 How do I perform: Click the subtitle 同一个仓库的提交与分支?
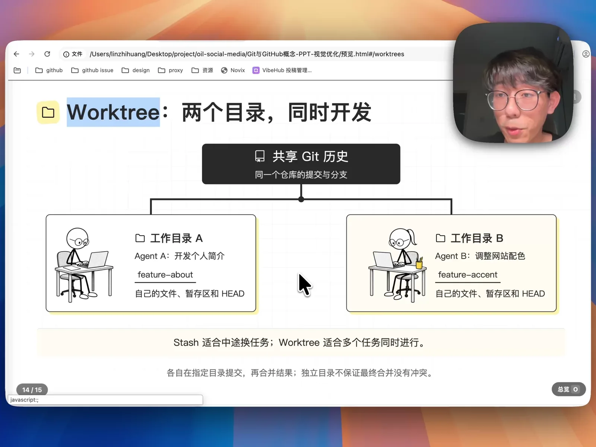pos(301,175)
